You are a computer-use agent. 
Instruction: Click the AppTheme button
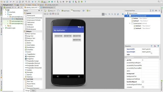click(65, 11)
